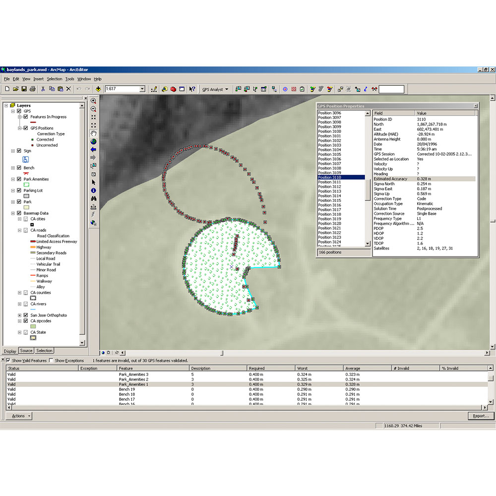Click the red brick grid GPS icon
This screenshot has height=496, width=496.
tap(294, 89)
